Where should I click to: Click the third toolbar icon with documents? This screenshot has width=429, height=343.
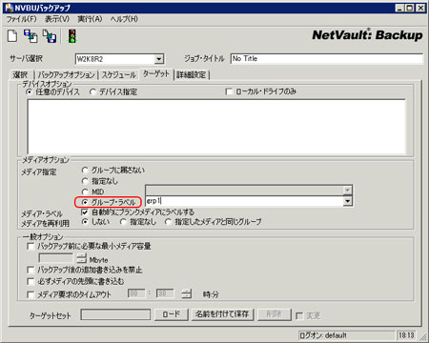[50, 36]
